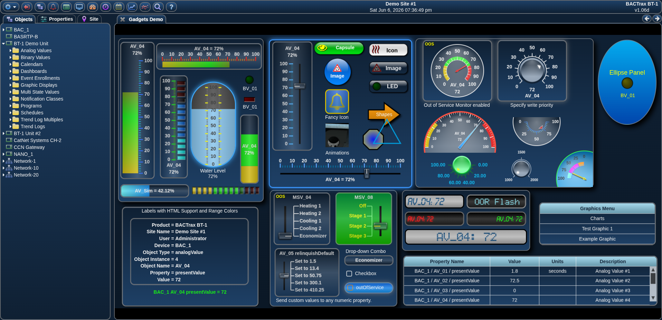Open Test Graphic 1 menu entry
The height and width of the screenshot is (320, 662).
click(x=597, y=229)
